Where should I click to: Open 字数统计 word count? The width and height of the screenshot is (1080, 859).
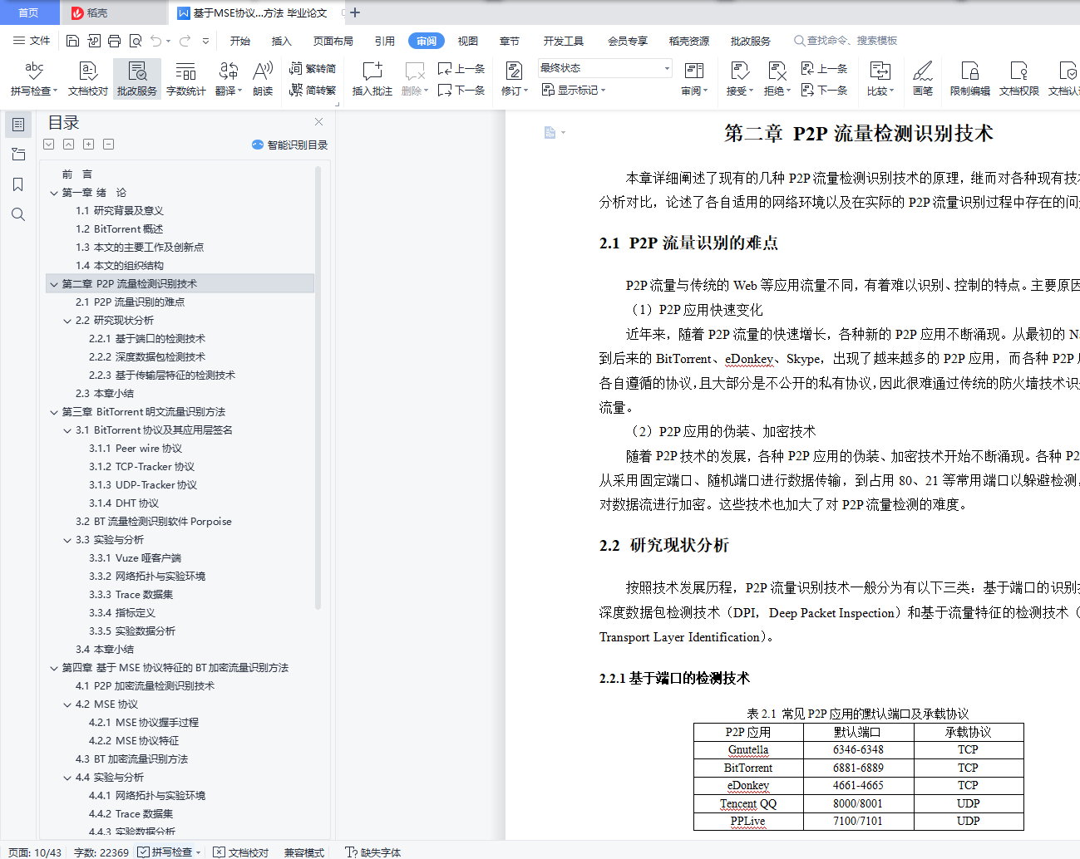[186, 78]
